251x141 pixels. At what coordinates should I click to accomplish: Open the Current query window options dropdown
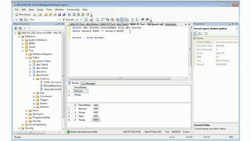[237, 29]
